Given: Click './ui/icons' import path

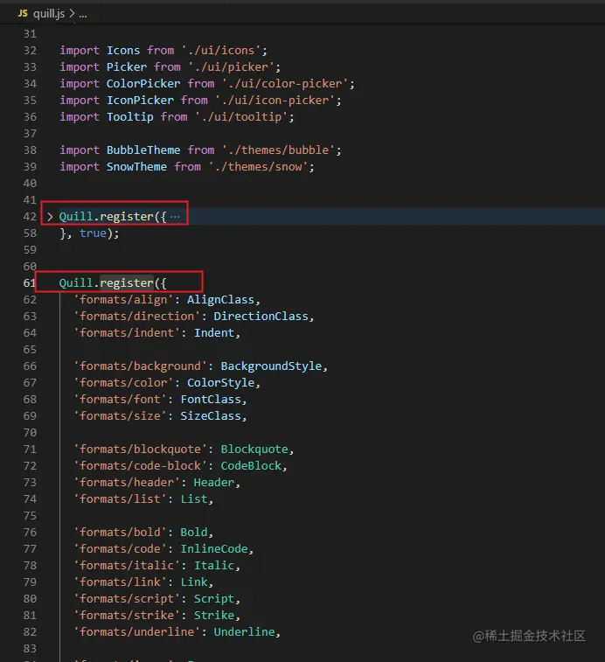Looking at the screenshot, I should pos(221,50).
